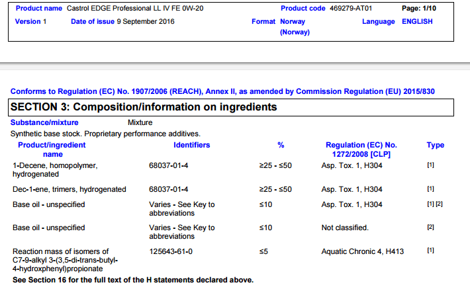Viewport: 470px width, 297px height.
Task: Click '≥25 - ≤50' in the Dec-1-ene row
Action: click(x=275, y=189)
